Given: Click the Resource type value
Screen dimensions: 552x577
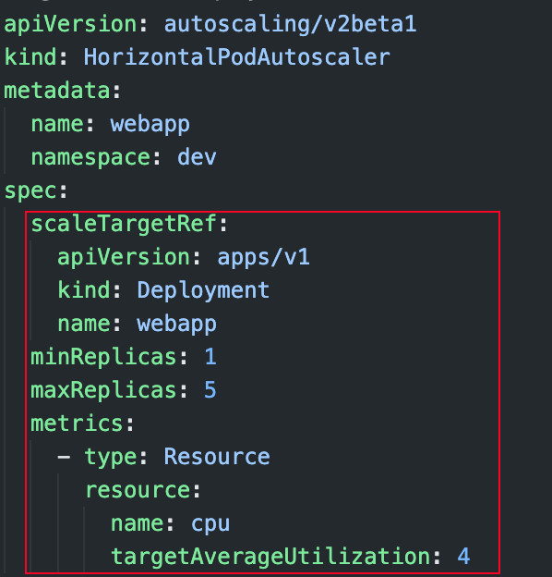Looking at the screenshot, I should click(x=217, y=457).
